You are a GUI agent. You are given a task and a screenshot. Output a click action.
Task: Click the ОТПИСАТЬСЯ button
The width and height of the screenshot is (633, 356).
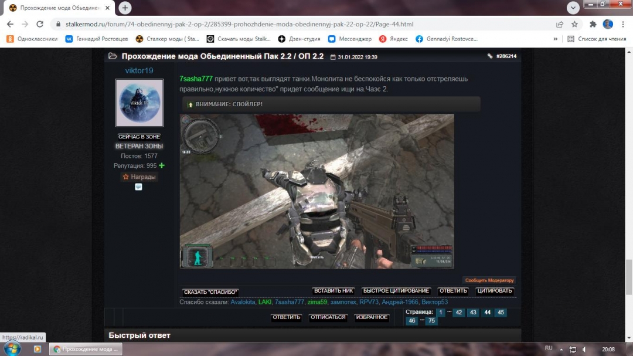[x=328, y=317]
